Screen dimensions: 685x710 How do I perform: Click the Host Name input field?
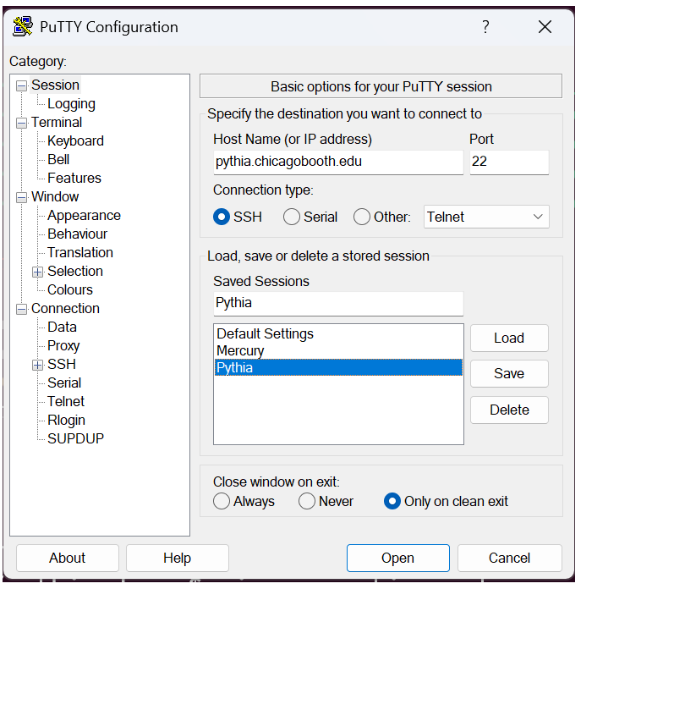coord(338,162)
